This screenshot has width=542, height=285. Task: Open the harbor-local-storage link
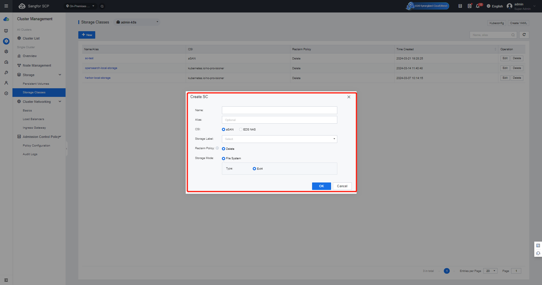[x=98, y=78]
